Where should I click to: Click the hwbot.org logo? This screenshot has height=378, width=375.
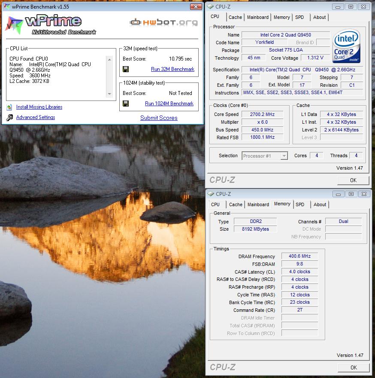coord(163,22)
